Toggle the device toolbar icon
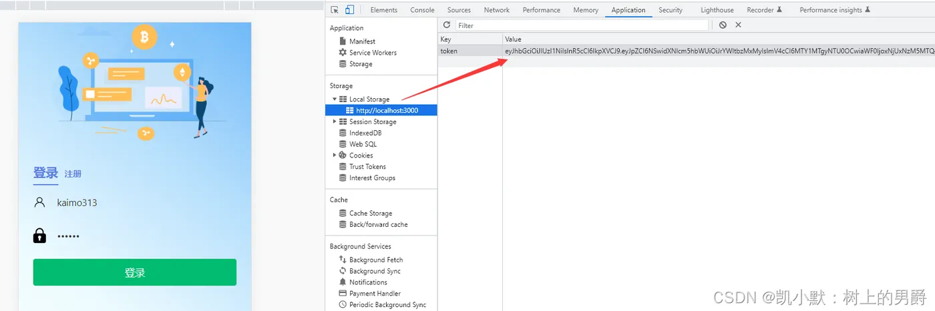The image size is (935, 311). click(349, 10)
